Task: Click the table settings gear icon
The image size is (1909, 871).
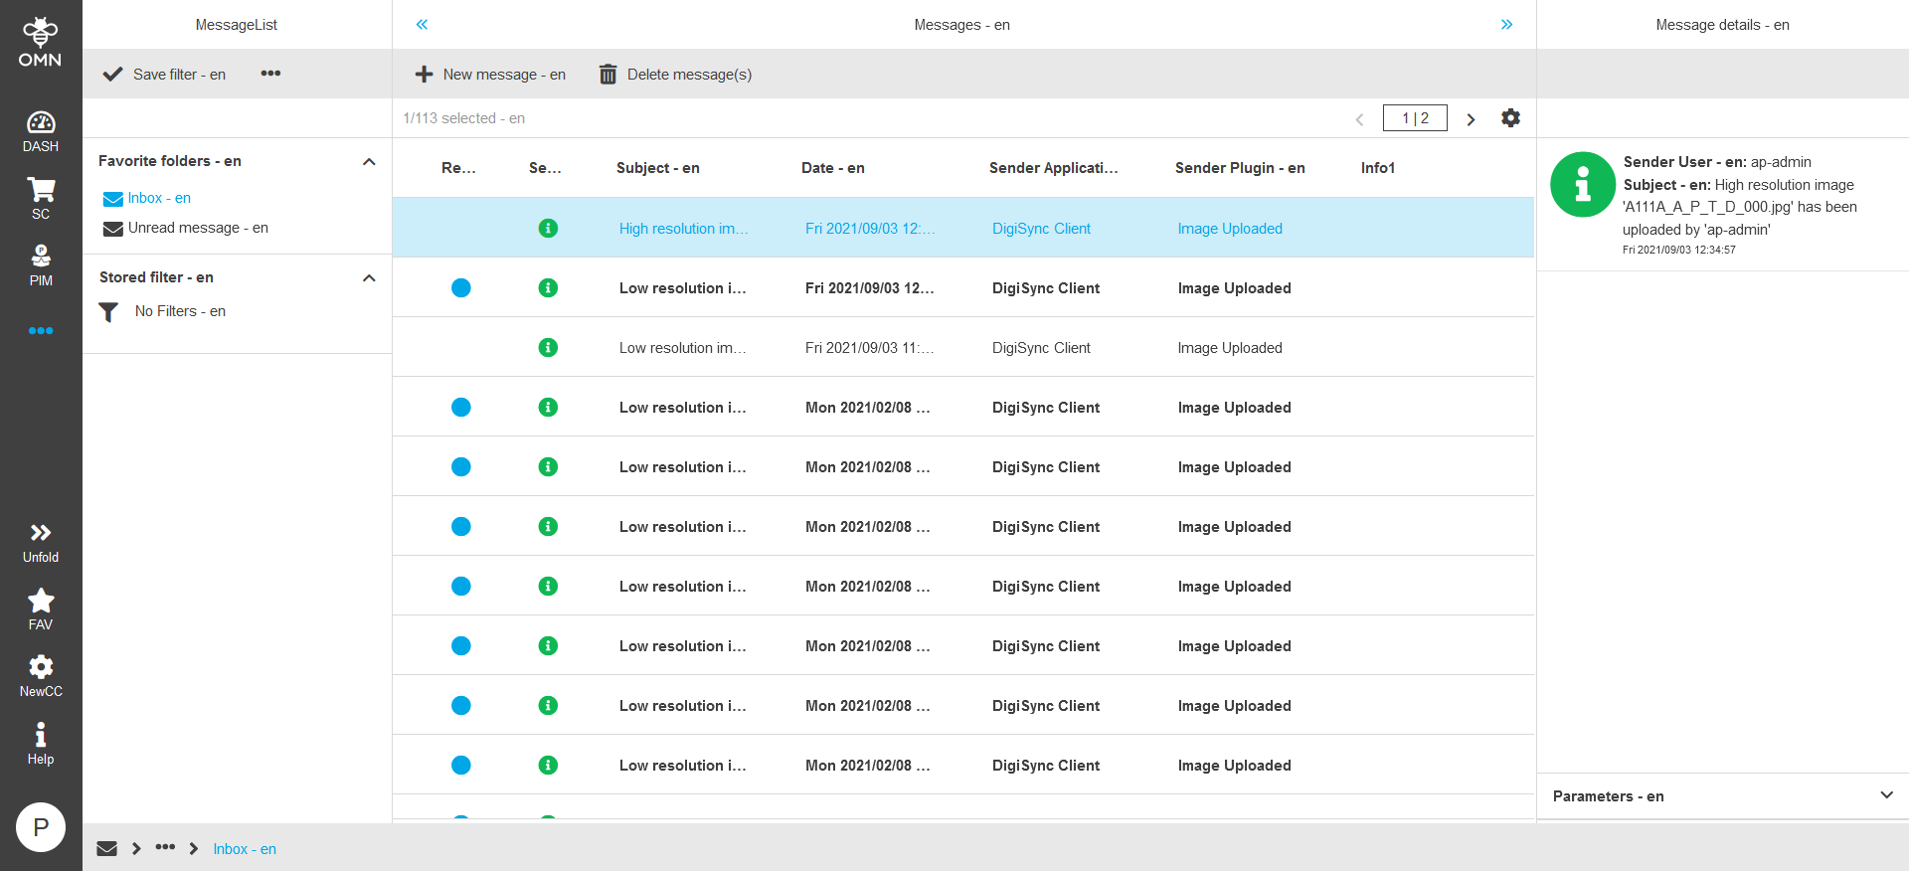Action: click(1510, 118)
